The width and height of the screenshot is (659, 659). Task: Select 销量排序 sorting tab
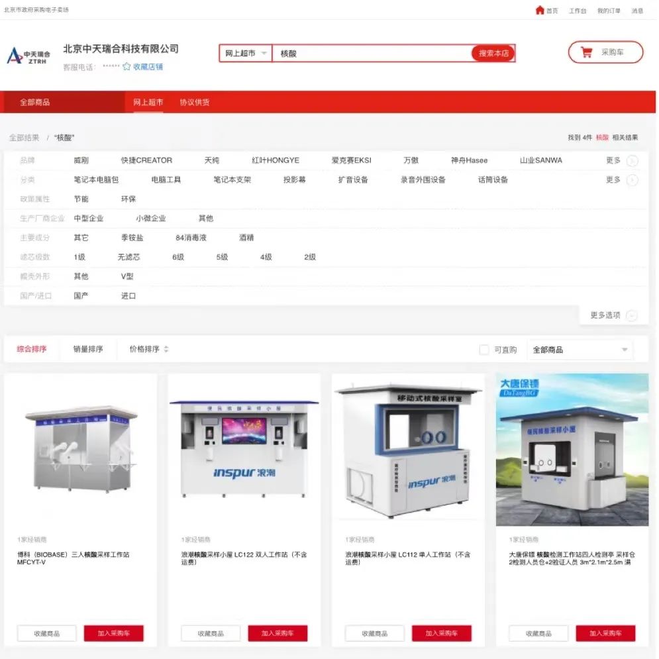point(88,350)
